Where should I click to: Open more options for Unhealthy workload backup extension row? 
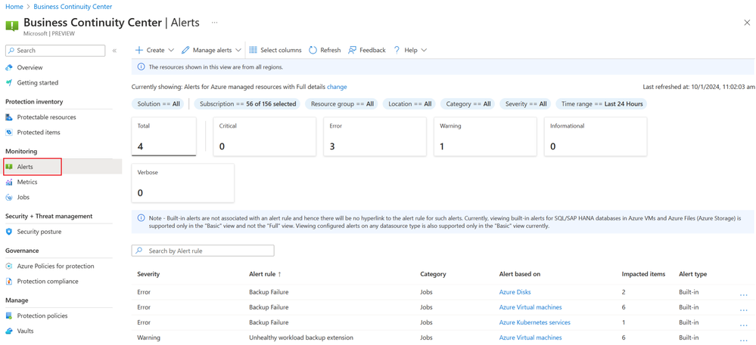[x=743, y=340]
